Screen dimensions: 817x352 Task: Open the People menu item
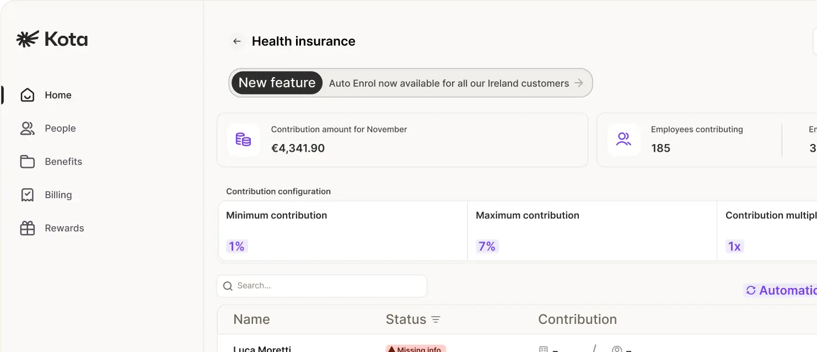60,129
